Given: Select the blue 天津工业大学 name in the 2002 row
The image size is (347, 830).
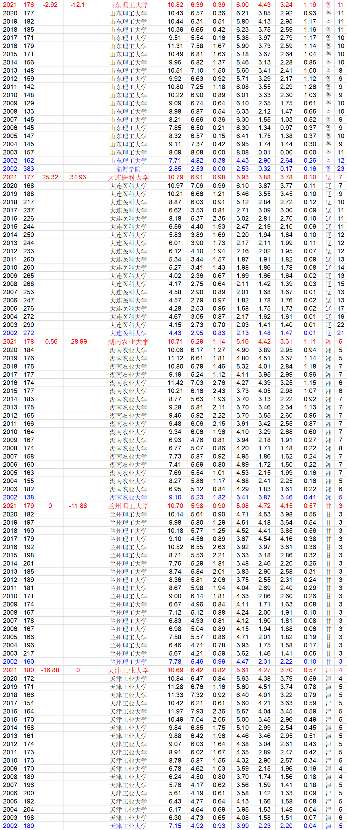Looking at the screenshot, I should (128, 826).
